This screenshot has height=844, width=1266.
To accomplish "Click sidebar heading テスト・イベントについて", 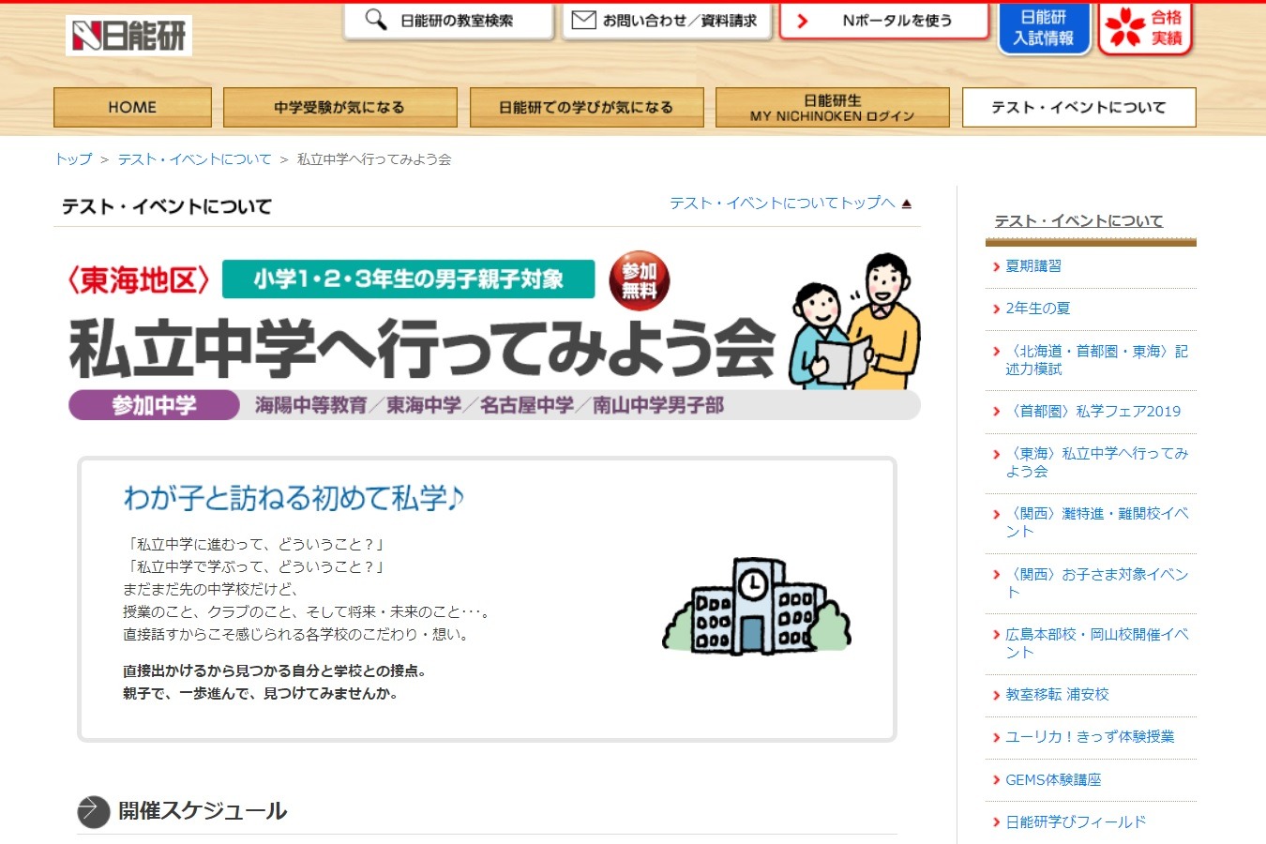I will coord(1078,221).
